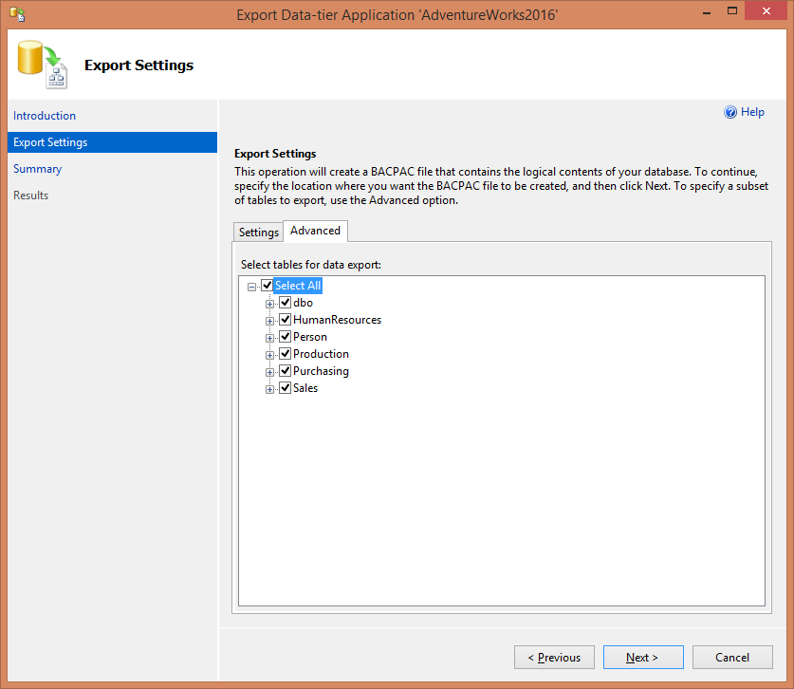Toggle the HumanResources checkbox
The height and width of the screenshot is (689, 794).
[285, 320]
